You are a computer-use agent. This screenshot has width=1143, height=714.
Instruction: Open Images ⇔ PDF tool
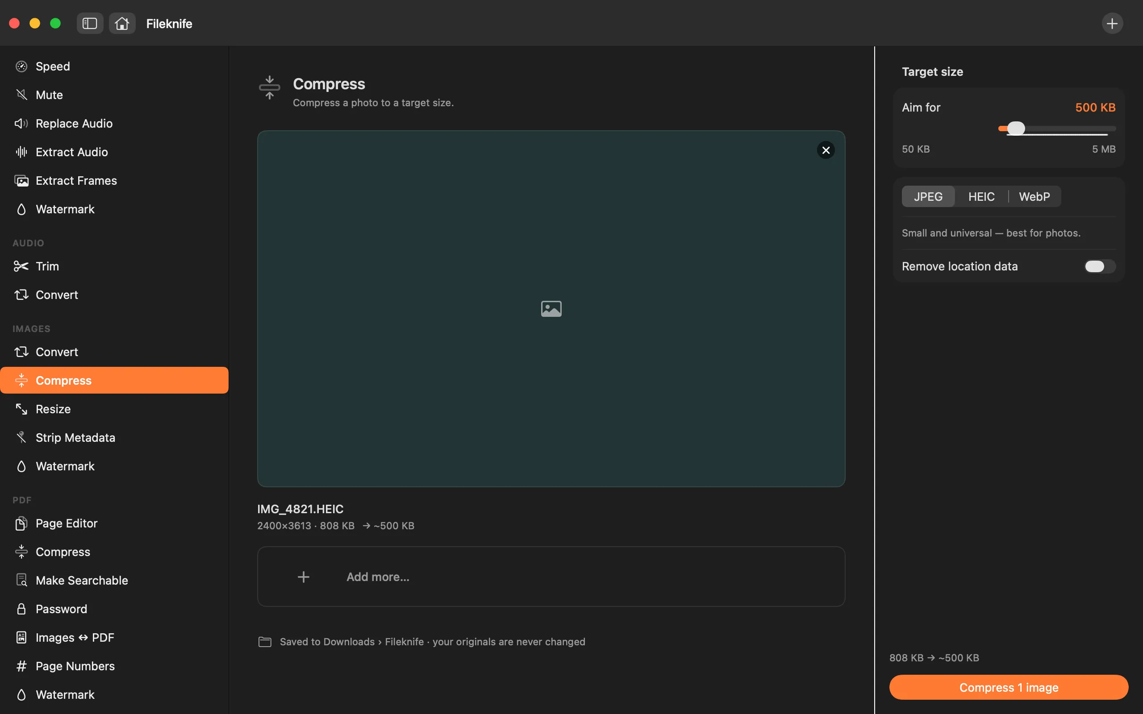point(114,638)
